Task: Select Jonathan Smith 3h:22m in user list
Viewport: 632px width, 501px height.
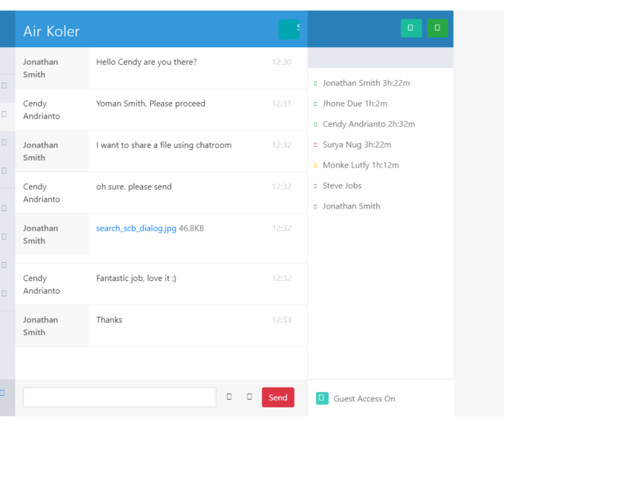Action: click(x=365, y=83)
